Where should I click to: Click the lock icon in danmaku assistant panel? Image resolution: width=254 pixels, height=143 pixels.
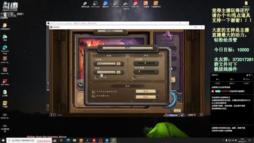coord(247,75)
